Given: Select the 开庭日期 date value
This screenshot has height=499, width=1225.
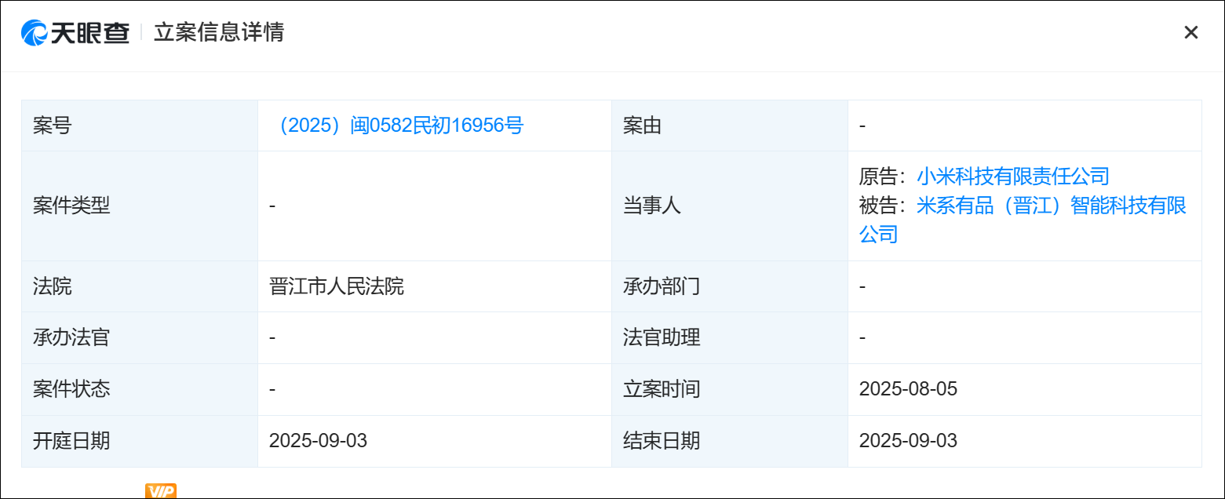Looking at the screenshot, I should 318,441.
